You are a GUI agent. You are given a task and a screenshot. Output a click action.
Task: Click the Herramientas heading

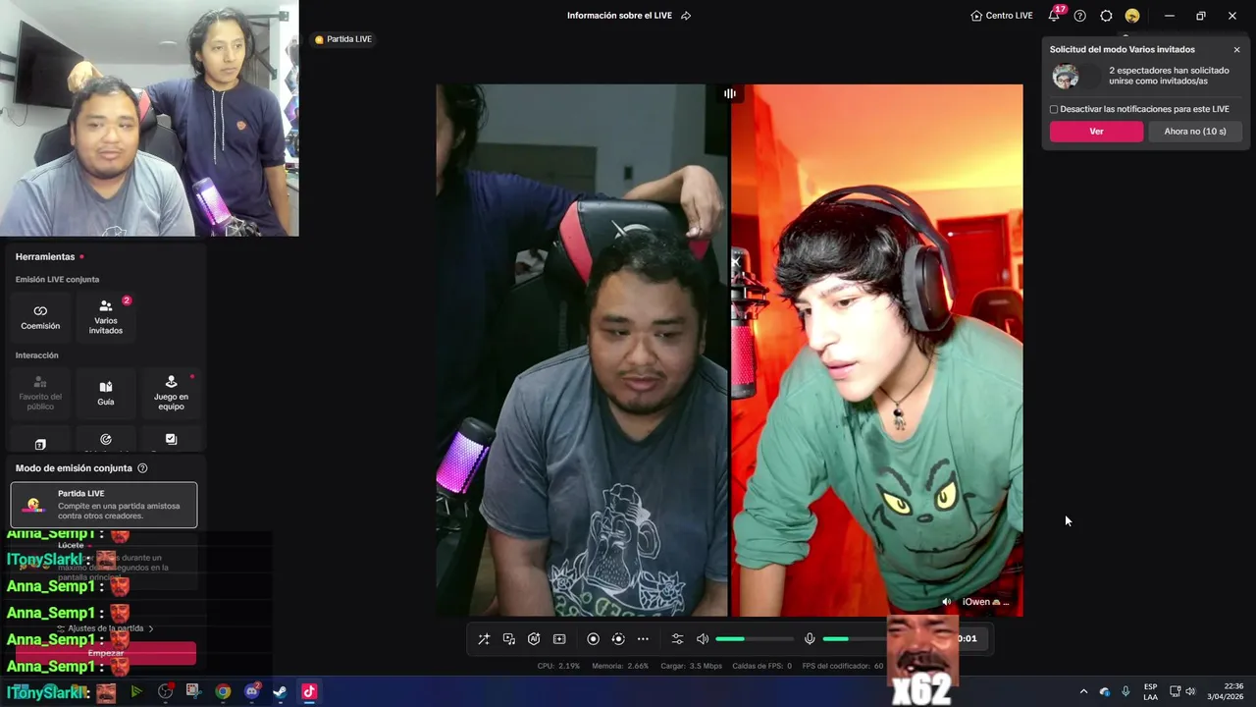pos(45,256)
